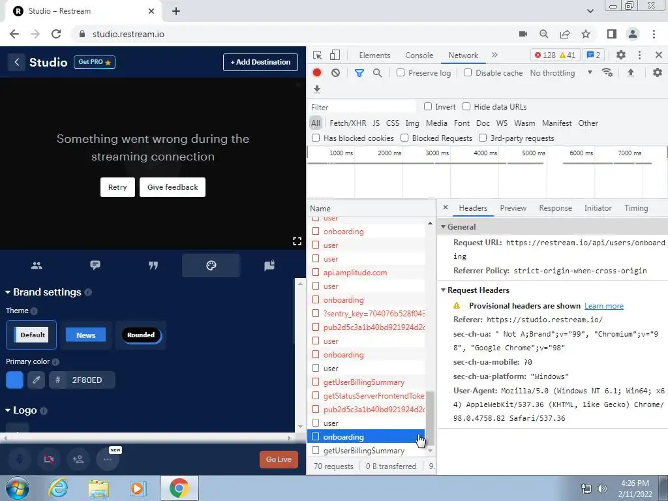Click the Go Live button
The height and width of the screenshot is (501, 668).
click(279, 459)
